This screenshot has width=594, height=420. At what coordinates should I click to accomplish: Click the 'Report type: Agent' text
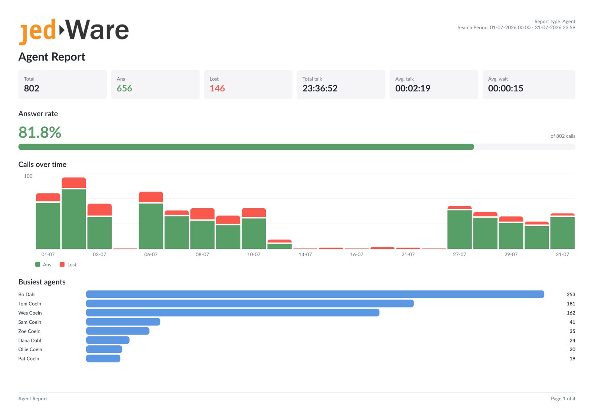[x=555, y=22]
